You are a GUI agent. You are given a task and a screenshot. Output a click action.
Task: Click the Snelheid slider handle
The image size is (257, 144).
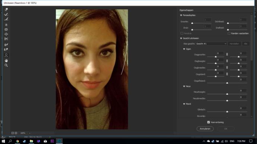click(228, 30)
